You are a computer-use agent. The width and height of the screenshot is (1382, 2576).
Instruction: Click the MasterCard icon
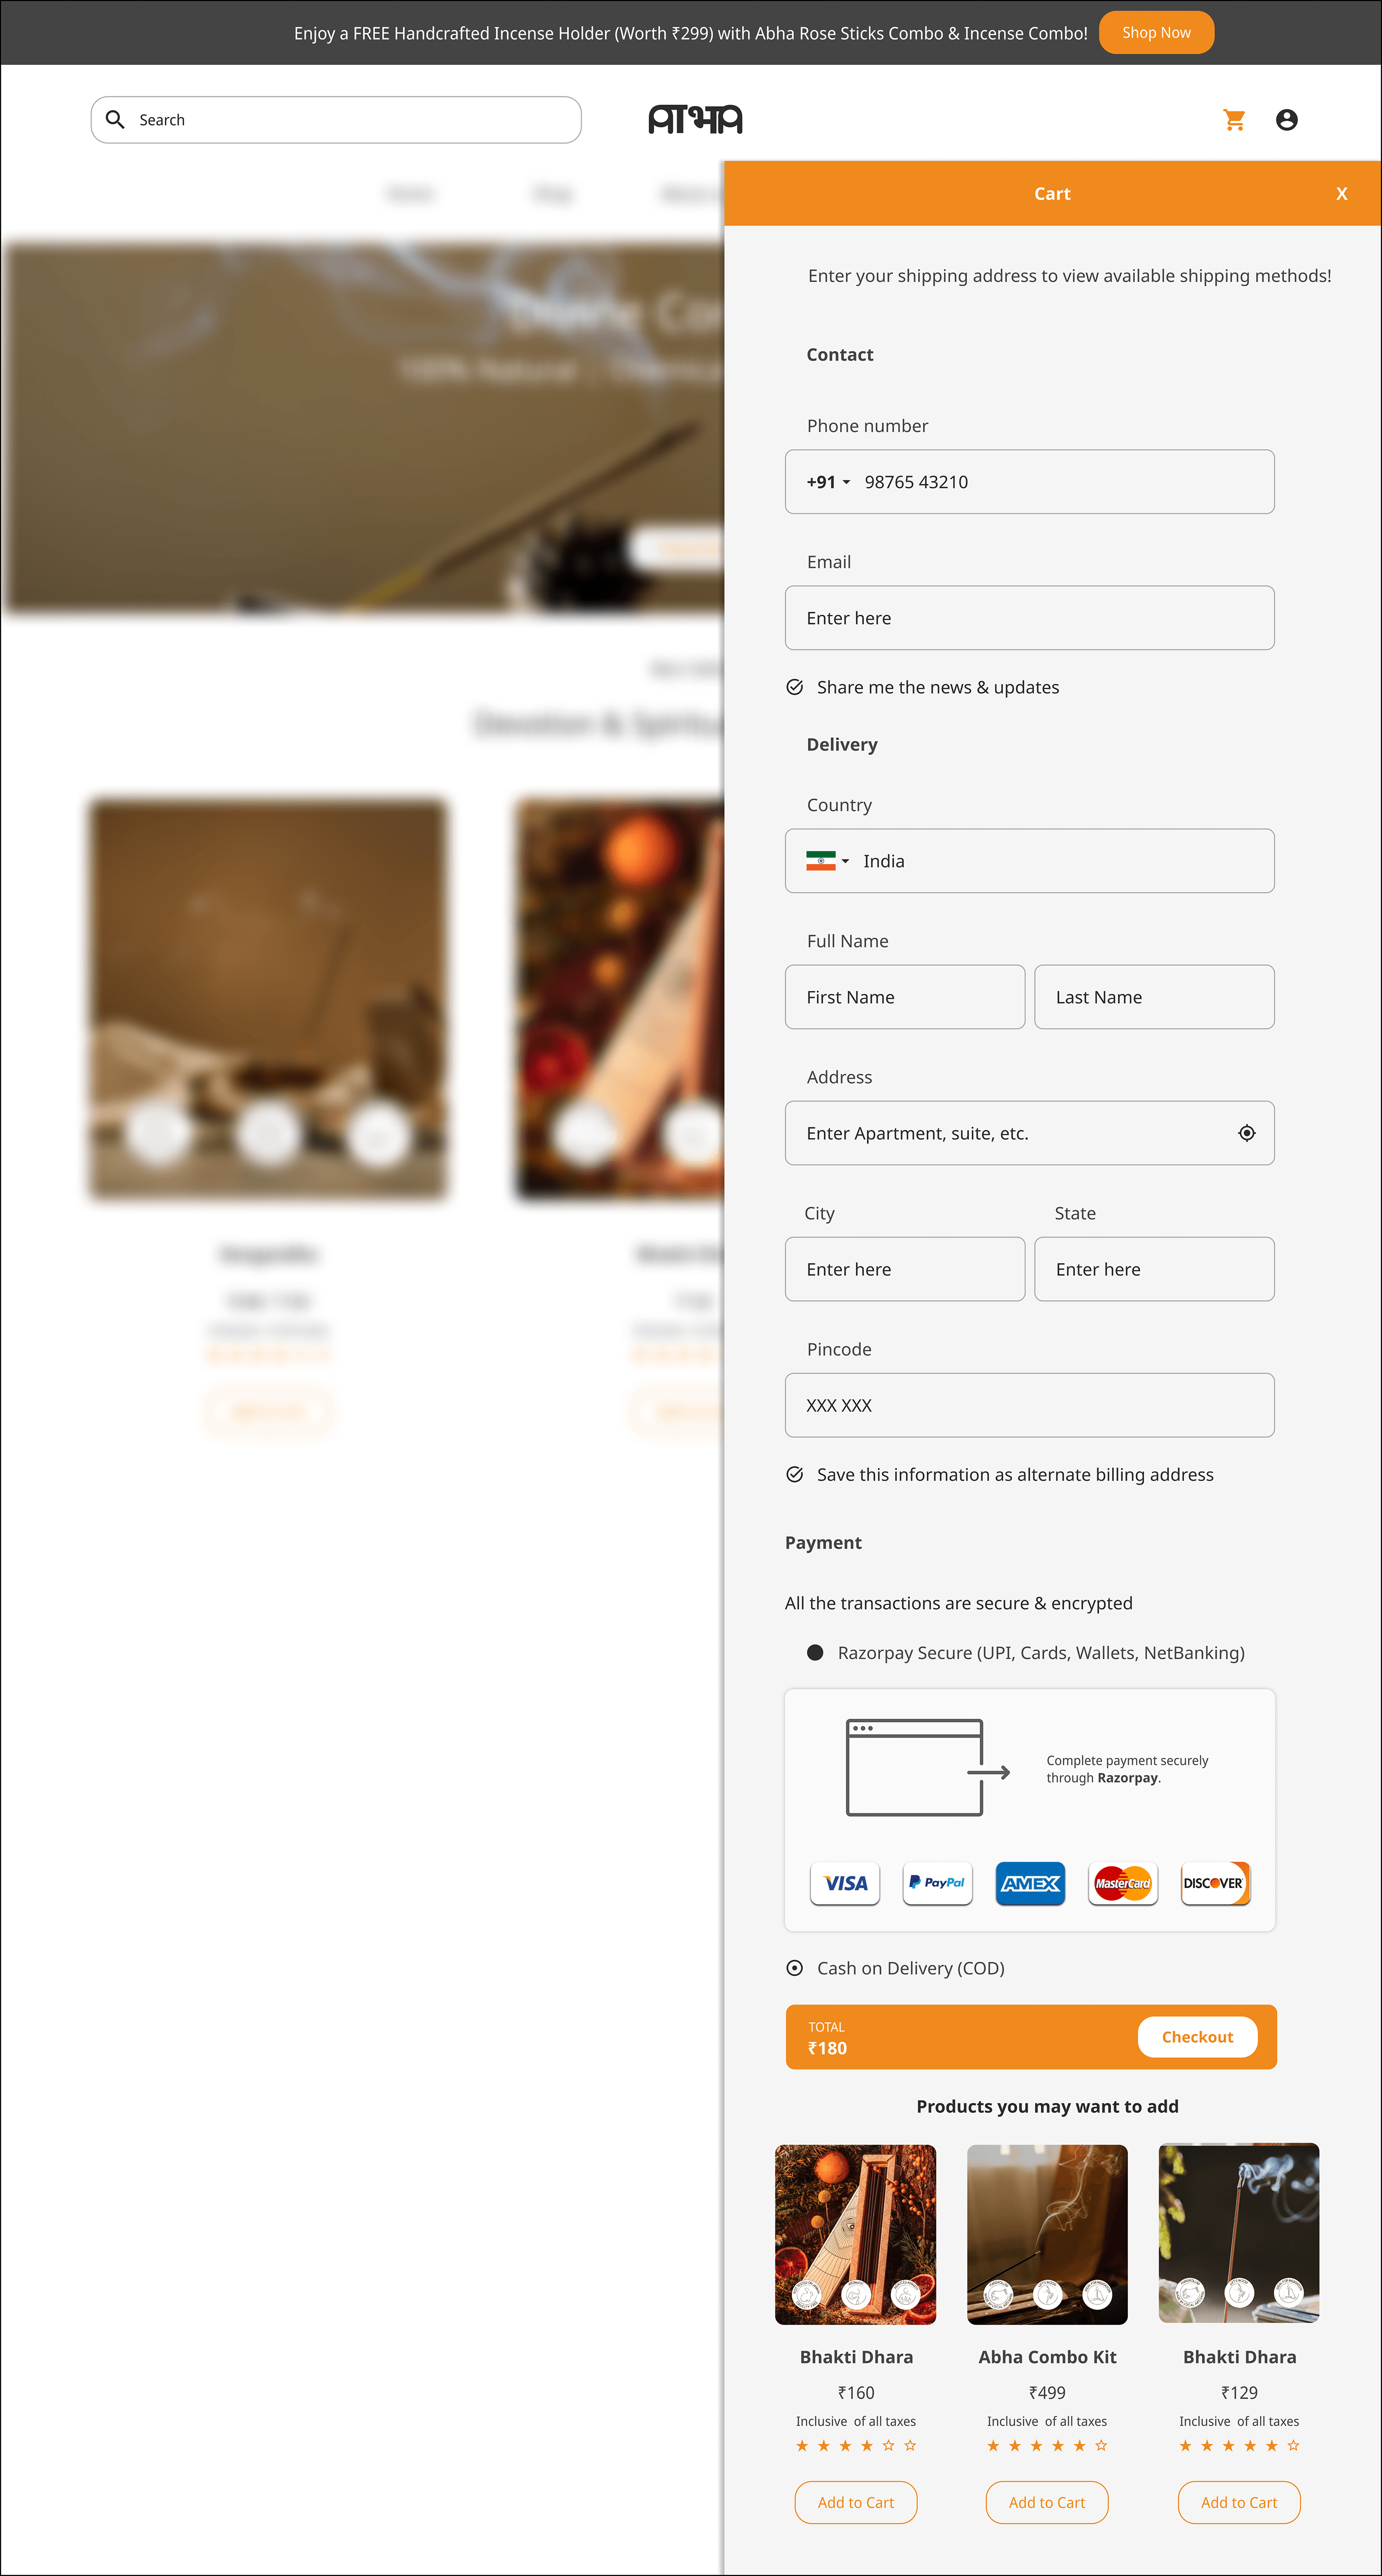(x=1122, y=1883)
